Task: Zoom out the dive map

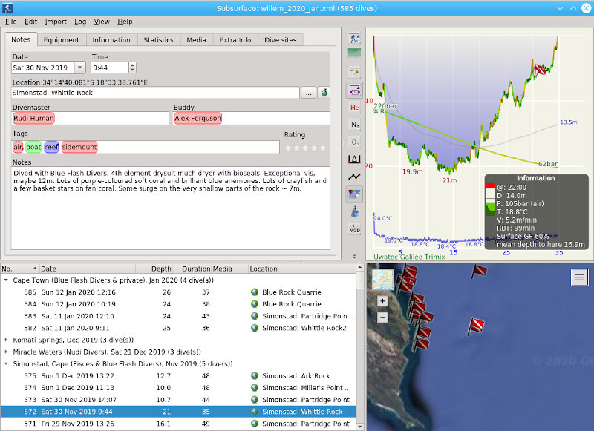Action: click(x=382, y=317)
